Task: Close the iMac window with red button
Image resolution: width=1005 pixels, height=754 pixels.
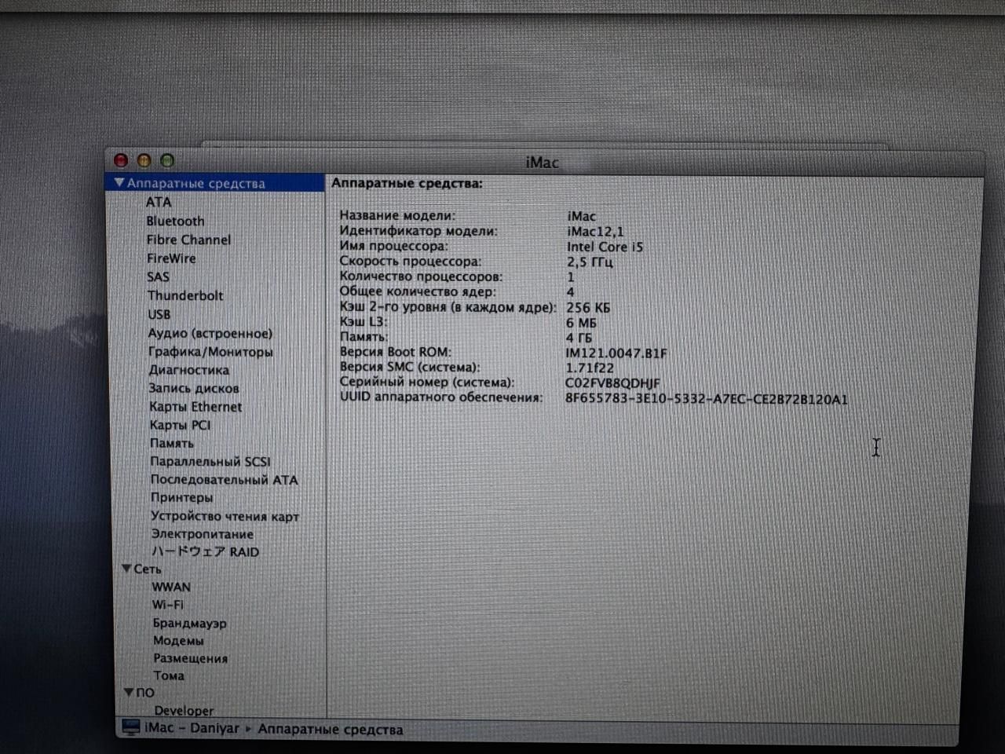Action: [x=121, y=160]
